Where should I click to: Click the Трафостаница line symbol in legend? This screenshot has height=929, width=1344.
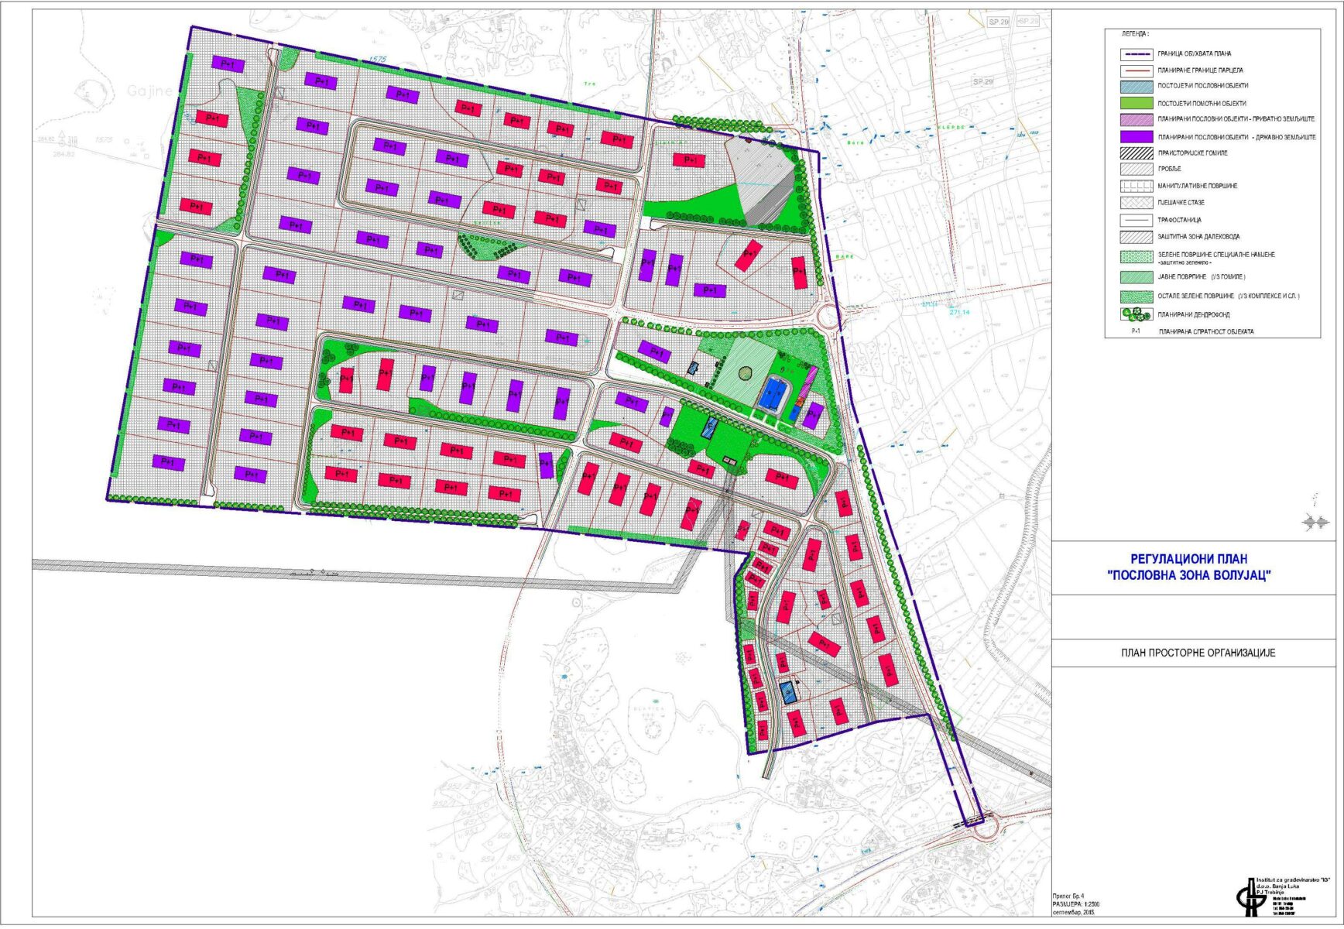coord(1136,220)
